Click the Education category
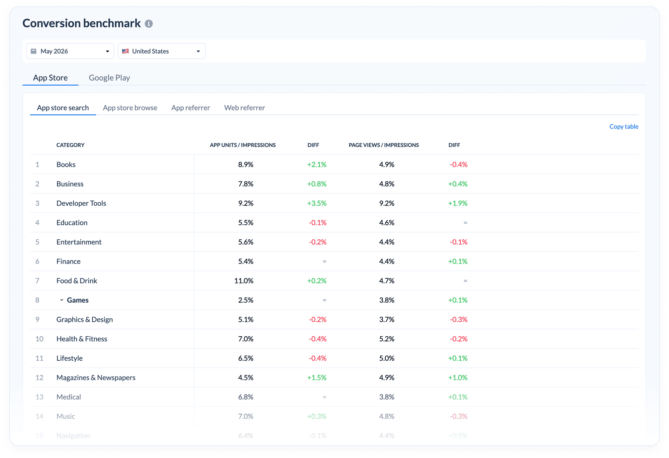Viewport: 669px width, 458px height. pyautogui.click(x=72, y=223)
